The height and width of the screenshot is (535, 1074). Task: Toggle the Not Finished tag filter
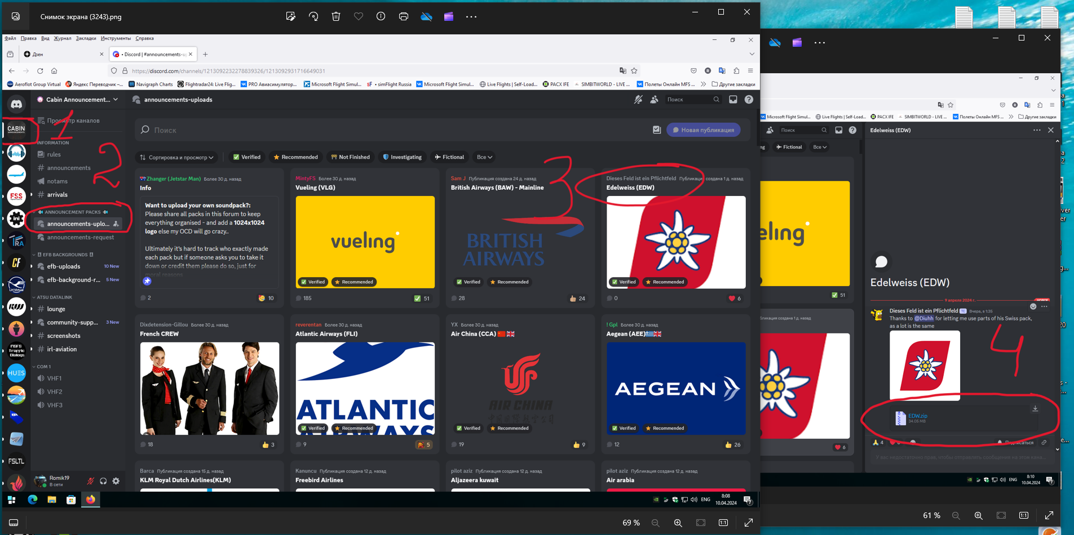tap(350, 157)
